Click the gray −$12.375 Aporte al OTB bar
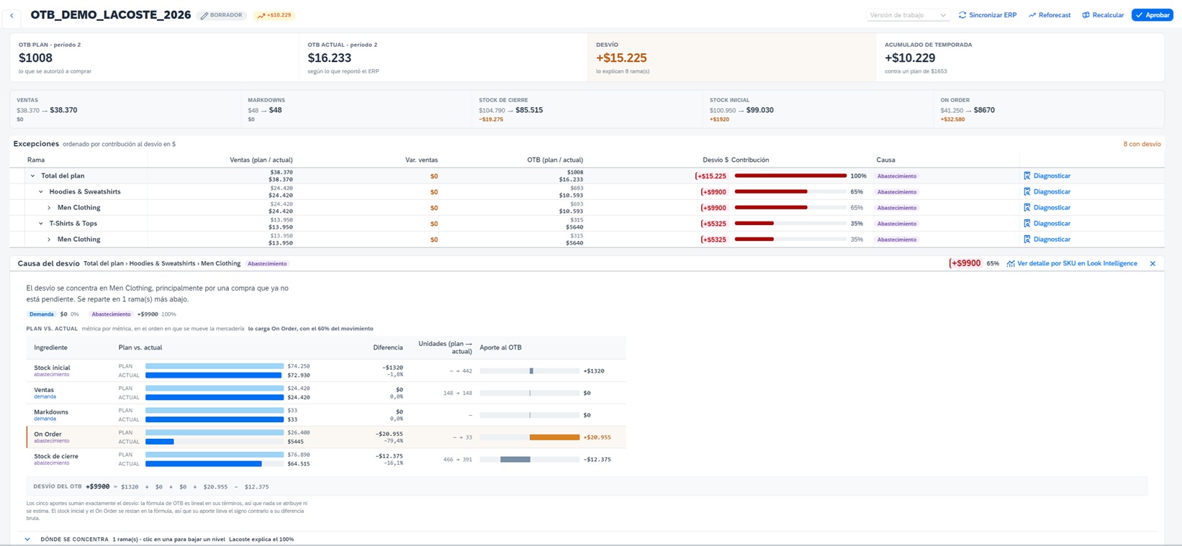Screen dimensions: 1182x546 [x=515, y=459]
